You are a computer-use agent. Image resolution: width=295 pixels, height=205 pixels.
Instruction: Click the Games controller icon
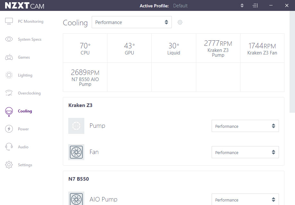9,57
